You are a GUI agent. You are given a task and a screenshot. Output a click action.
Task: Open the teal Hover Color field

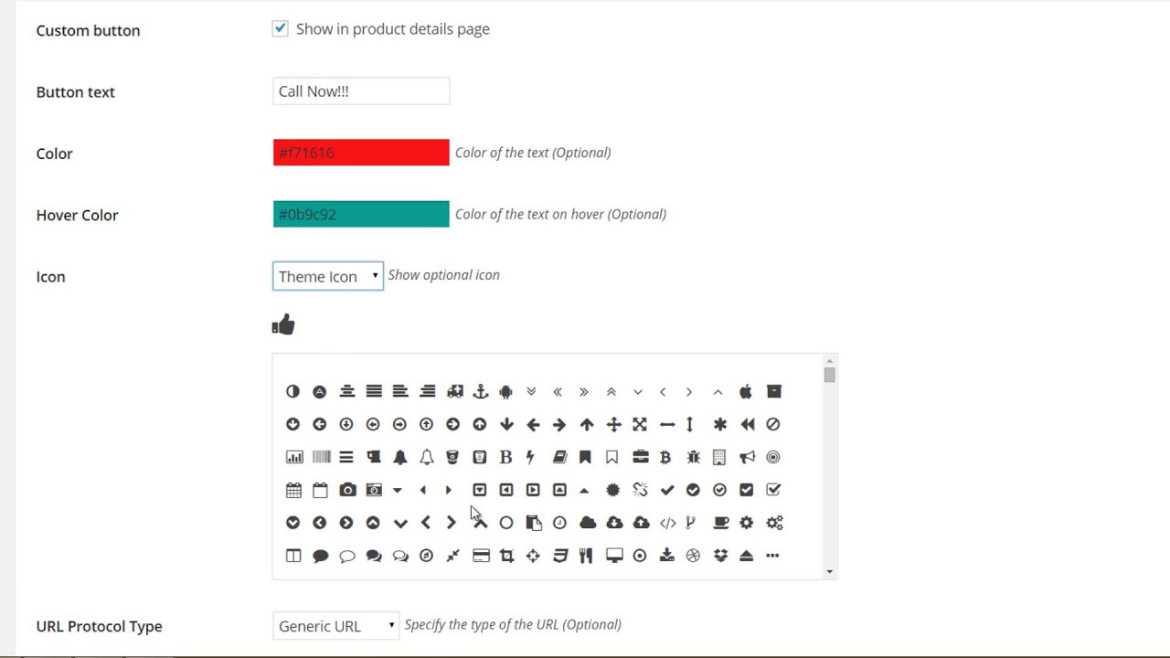click(x=361, y=215)
